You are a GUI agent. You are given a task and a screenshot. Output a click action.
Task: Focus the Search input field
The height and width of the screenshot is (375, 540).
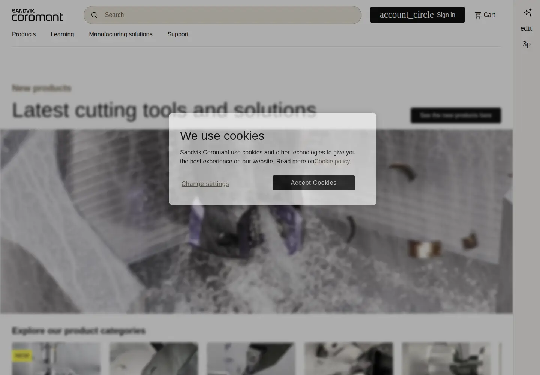click(x=222, y=15)
